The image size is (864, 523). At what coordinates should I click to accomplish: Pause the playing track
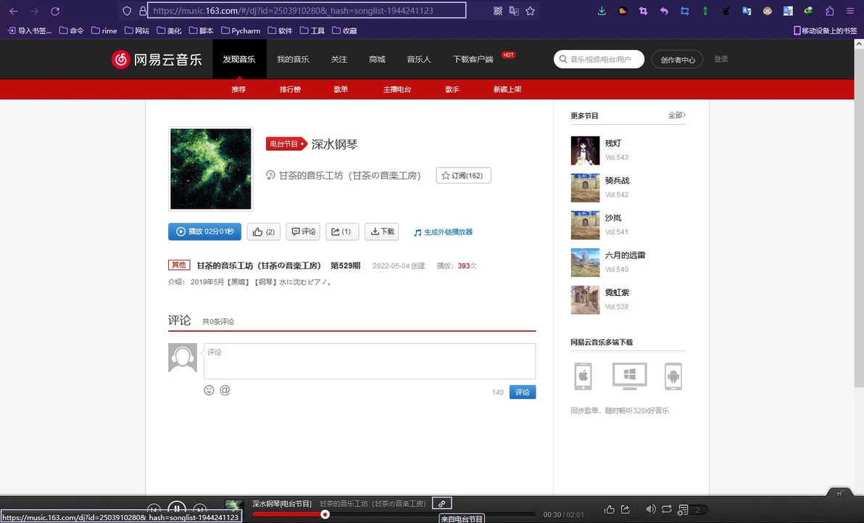pos(177,508)
